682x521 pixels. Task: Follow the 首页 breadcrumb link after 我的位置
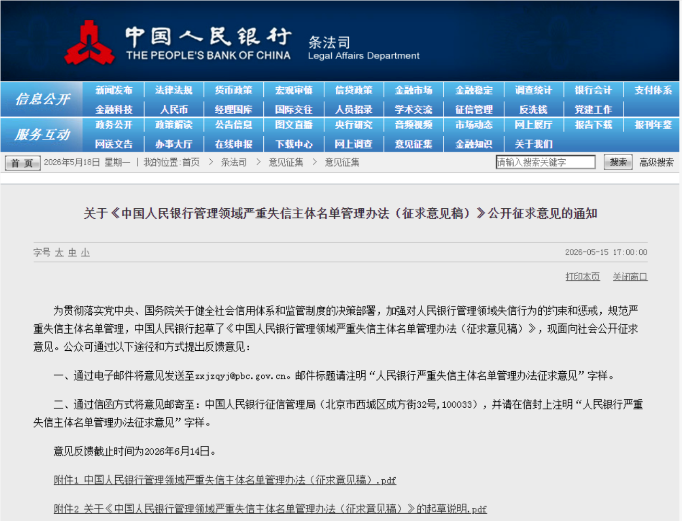(x=190, y=162)
